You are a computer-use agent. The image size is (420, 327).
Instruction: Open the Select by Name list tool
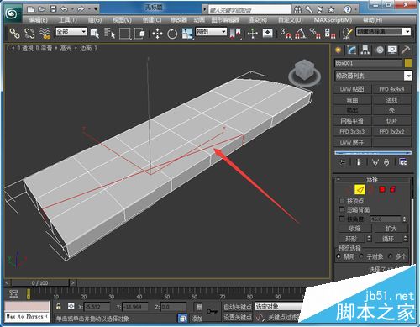tap(109, 34)
